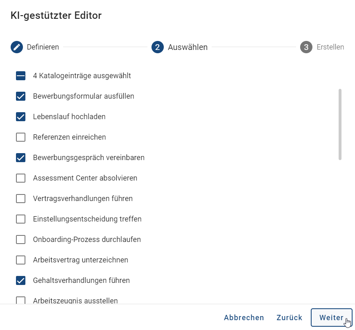This screenshot has height=330, width=355.
Task: Disable Gehaltsverhandlungen führen
Action: point(20,280)
